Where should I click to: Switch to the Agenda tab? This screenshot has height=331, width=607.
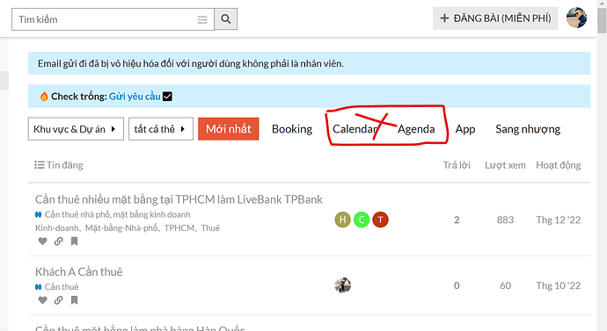pyautogui.click(x=416, y=129)
